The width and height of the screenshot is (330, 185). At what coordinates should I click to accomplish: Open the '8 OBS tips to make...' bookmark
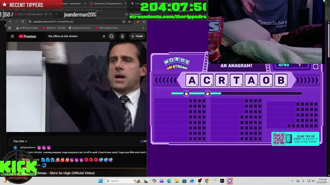[x=27, y=28]
